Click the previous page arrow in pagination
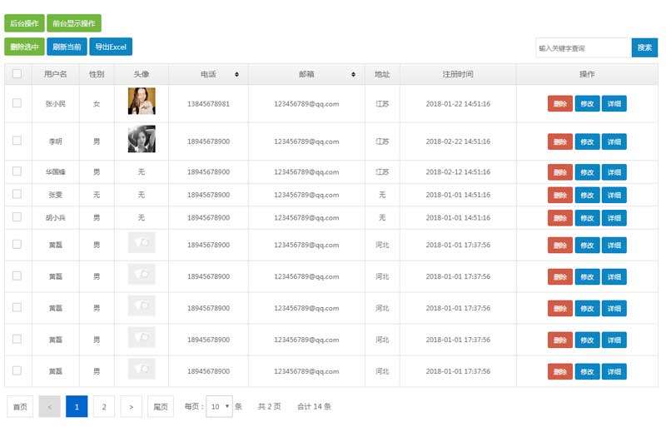The image size is (666, 432). 49,407
